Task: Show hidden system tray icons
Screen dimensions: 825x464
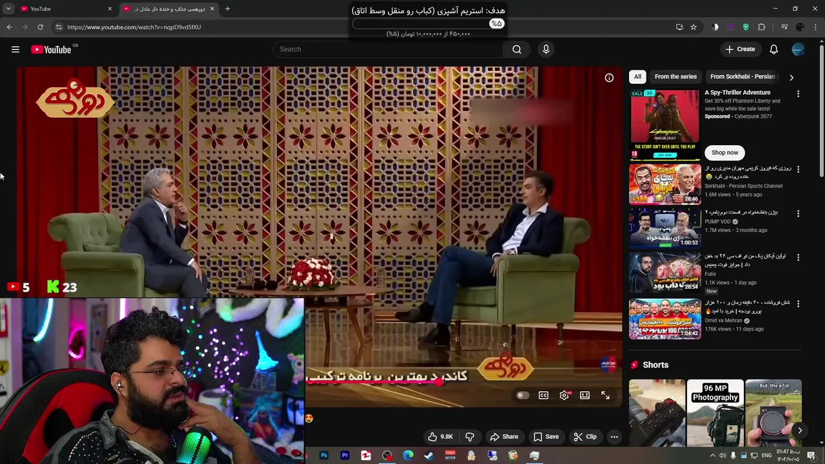Action: [x=713, y=456]
